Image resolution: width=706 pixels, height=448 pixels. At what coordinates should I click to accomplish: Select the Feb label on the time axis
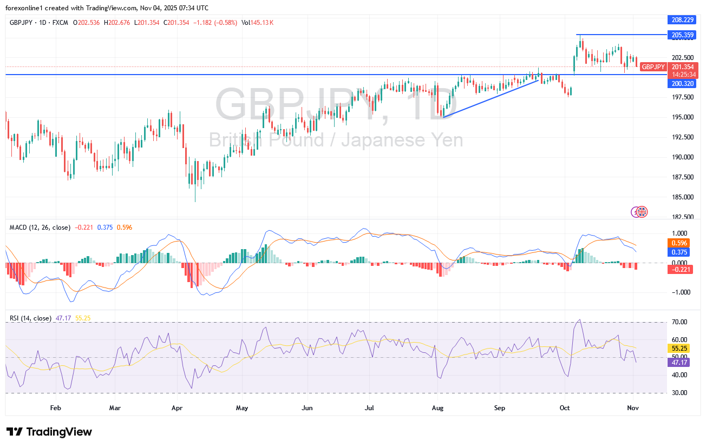[x=55, y=409]
